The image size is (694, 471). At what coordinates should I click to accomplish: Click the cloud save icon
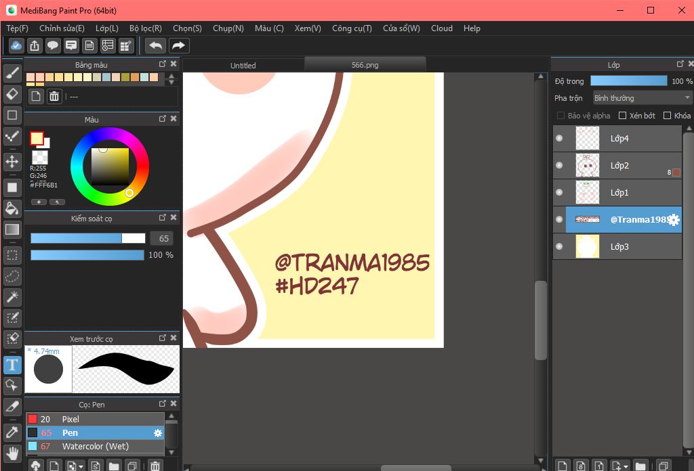pos(16,45)
